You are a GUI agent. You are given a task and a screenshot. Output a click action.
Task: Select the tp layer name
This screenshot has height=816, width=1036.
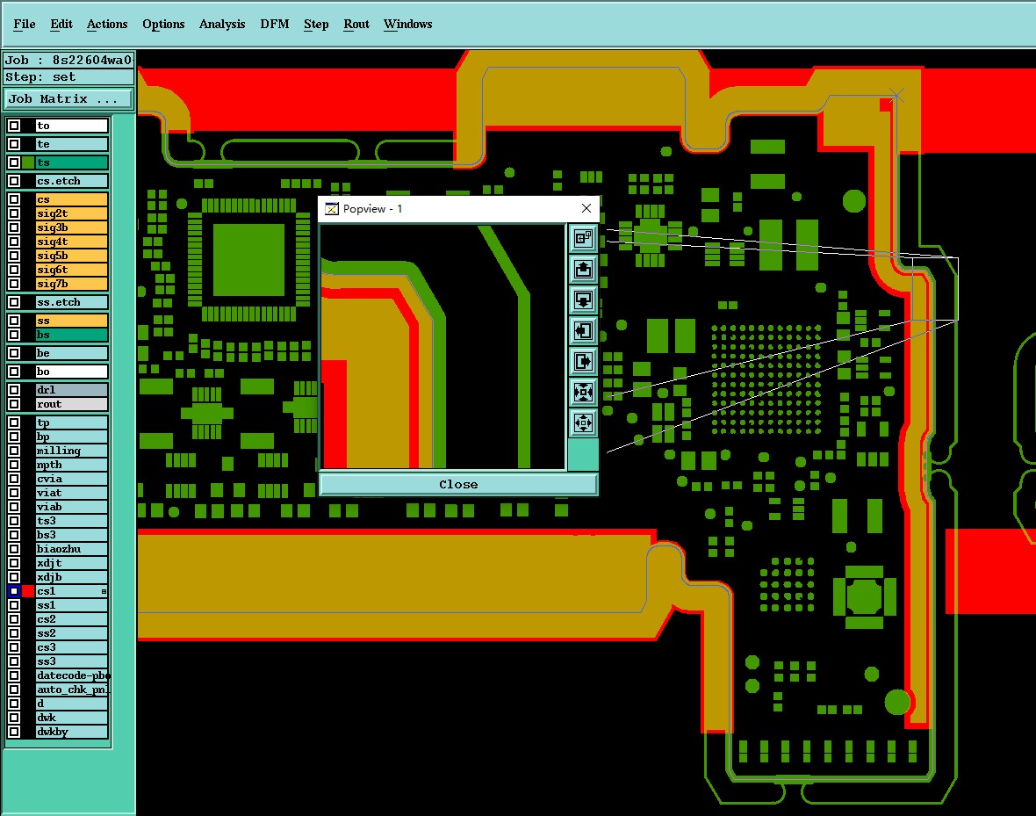[x=71, y=422]
